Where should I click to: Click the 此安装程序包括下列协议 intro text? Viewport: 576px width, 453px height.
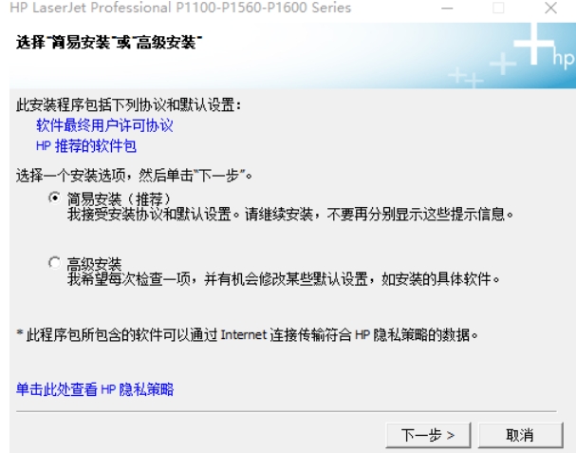point(128,105)
